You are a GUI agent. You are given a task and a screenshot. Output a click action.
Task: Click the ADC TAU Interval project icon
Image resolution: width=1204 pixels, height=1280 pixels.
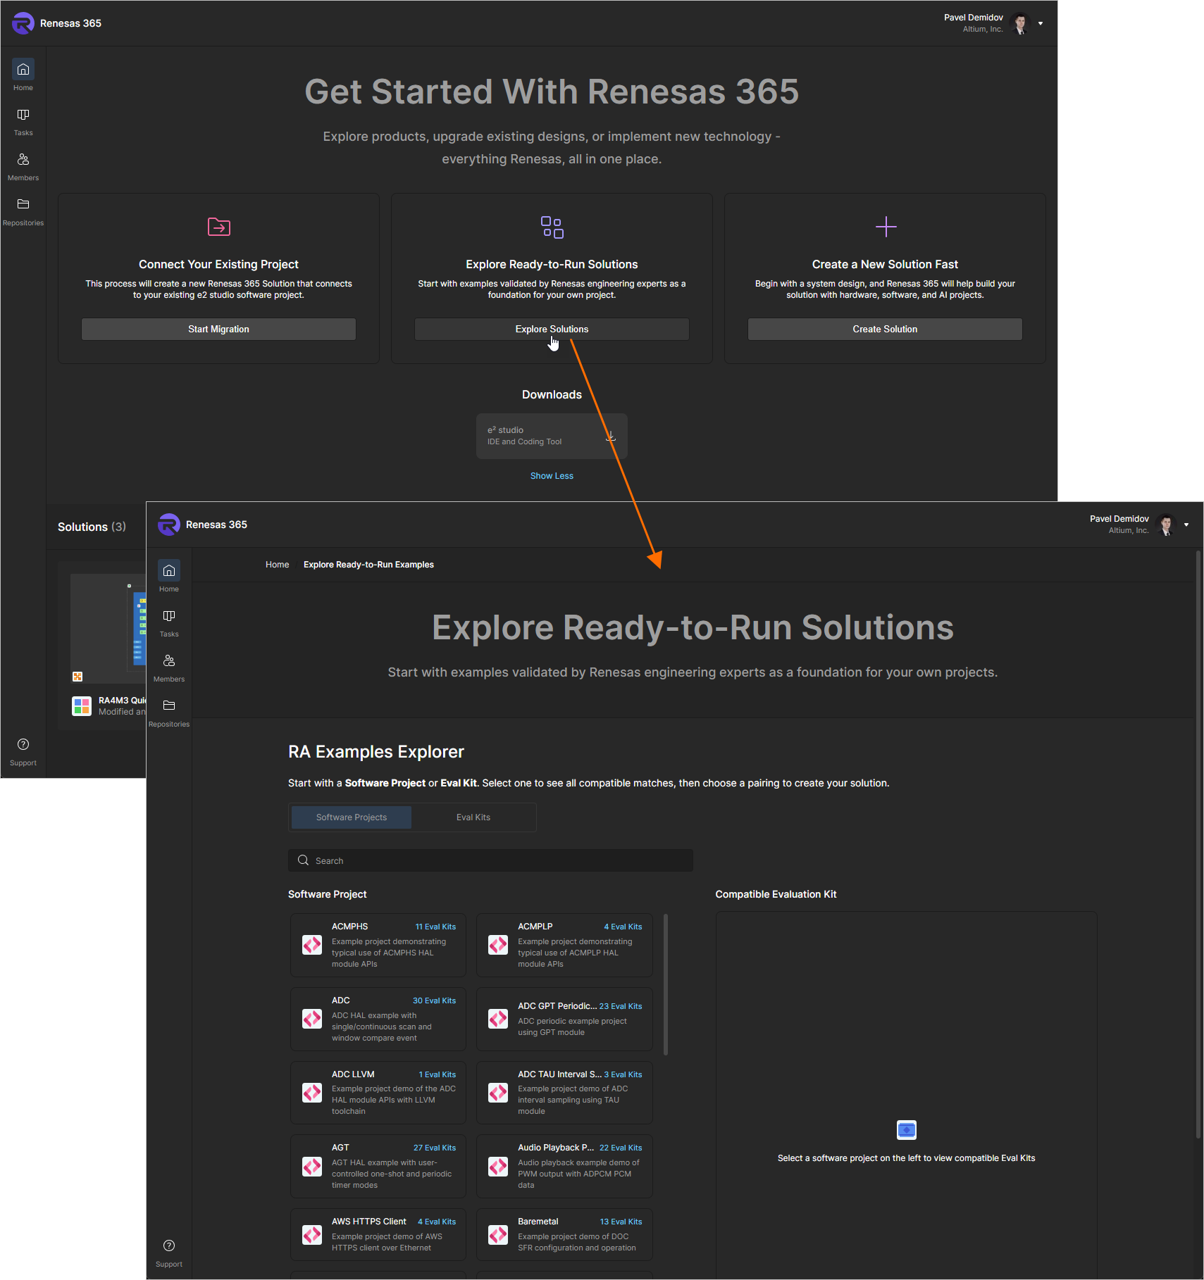498,1093
